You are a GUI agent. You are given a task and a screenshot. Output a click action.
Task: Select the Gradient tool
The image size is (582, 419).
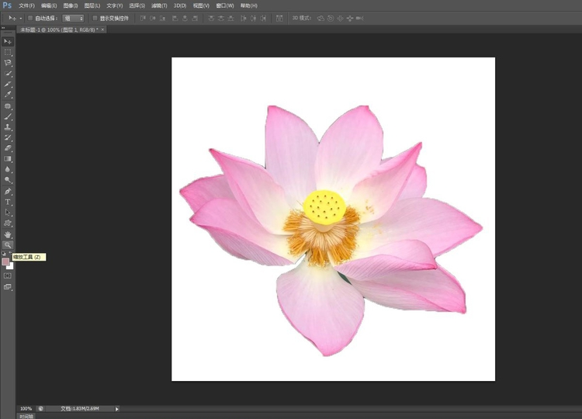click(x=8, y=158)
